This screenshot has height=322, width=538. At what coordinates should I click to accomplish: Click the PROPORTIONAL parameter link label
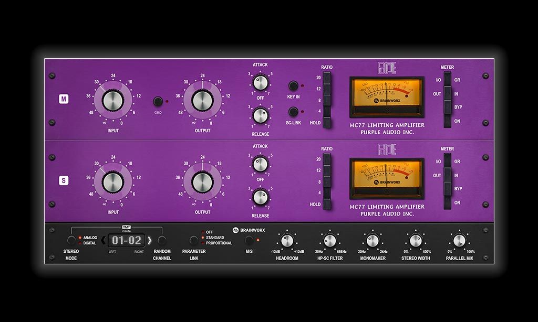click(219, 243)
